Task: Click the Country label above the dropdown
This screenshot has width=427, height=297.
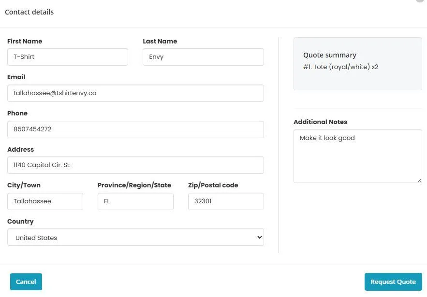Action: pyautogui.click(x=20, y=221)
